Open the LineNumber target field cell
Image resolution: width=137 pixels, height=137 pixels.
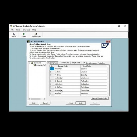[x=94, y=78]
